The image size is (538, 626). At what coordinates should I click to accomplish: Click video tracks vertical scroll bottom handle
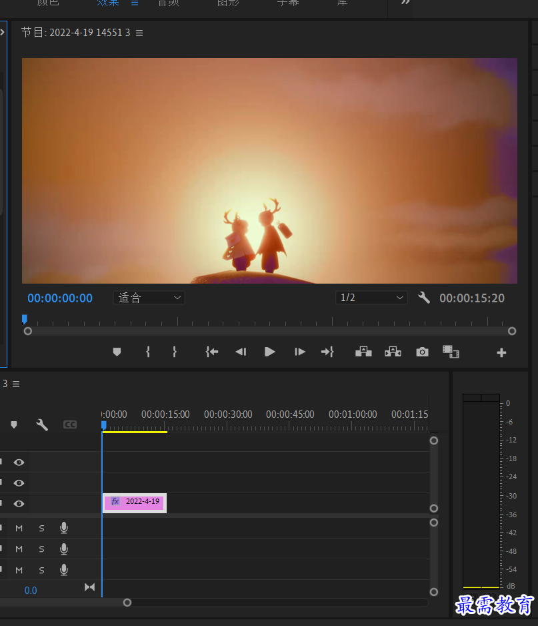[x=434, y=509]
